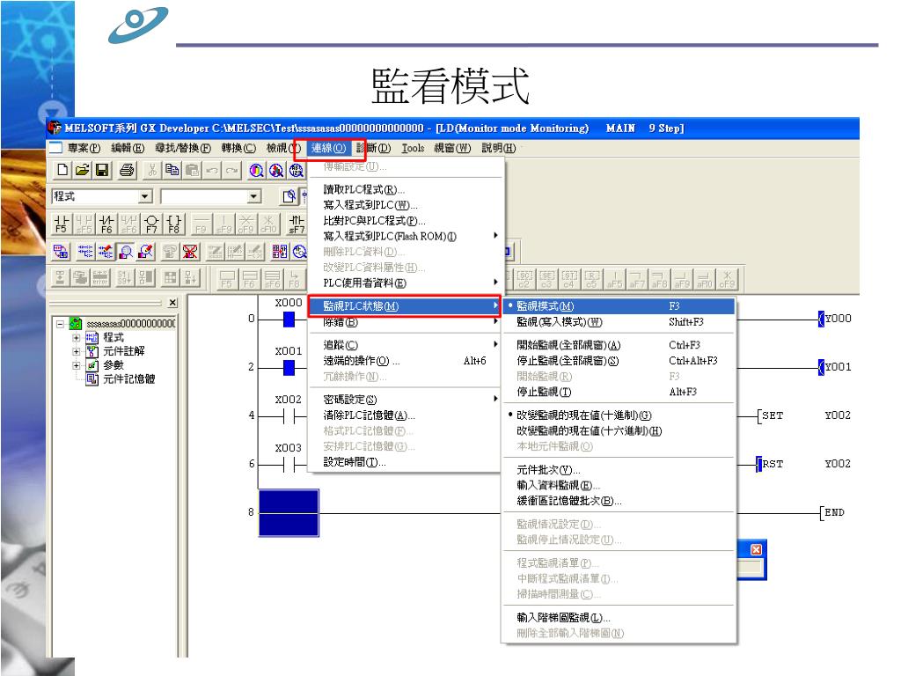
Task: Click the Read mode icon
Action: coord(84,251)
